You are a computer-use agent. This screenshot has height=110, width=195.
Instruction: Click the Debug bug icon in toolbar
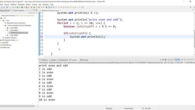[x=13, y=7]
